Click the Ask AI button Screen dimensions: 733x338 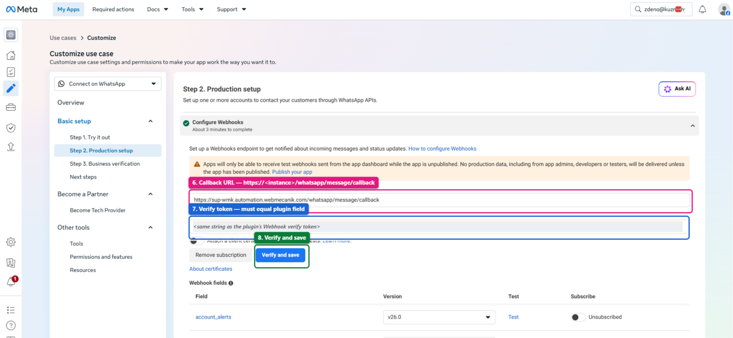click(x=677, y=89)
